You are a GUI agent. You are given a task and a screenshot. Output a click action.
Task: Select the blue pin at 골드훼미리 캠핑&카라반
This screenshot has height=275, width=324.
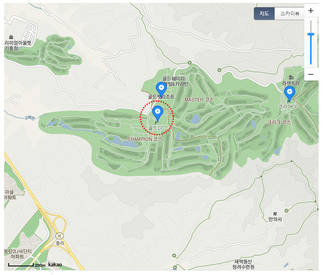(x=161, y=90)
